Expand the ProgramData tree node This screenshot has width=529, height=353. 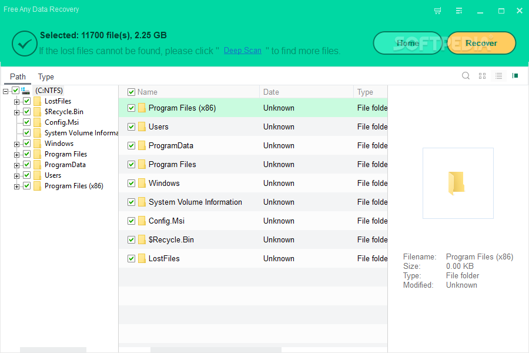(x=16, y=165)
